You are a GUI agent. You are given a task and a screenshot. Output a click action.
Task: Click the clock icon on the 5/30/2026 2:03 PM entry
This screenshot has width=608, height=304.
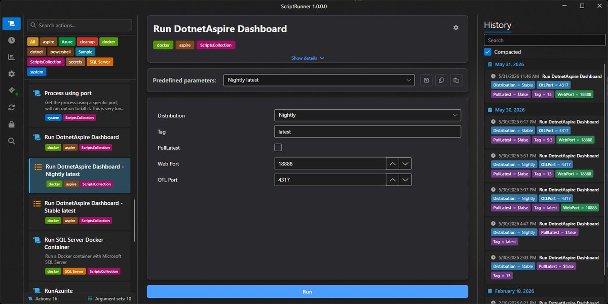click(493, 257)
